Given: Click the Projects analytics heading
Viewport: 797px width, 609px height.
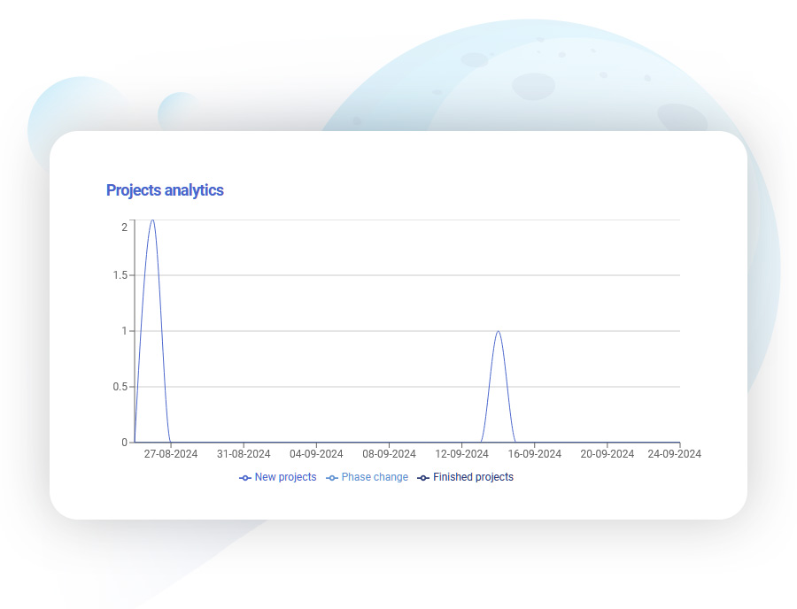Looking at the screenshot, I should click(x=165, y=190).
